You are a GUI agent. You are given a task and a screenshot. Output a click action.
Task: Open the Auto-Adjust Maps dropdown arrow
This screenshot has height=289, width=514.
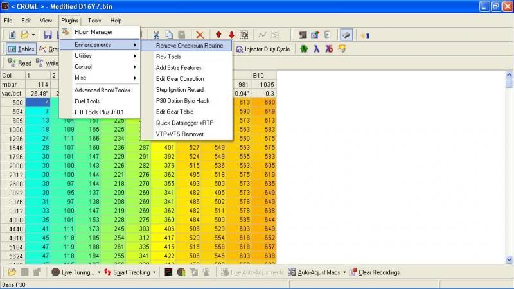pos(345,272)
